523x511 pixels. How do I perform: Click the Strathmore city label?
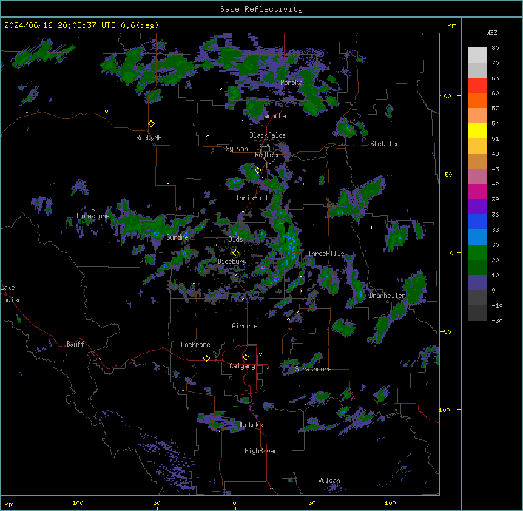313,369
